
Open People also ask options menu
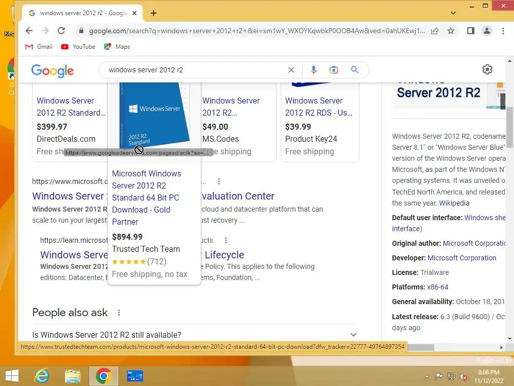pos(119,313)
